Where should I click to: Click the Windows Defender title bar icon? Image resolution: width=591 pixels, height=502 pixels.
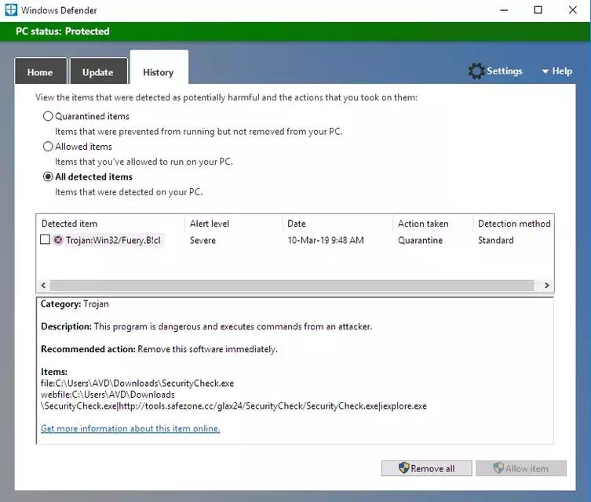[x=11, y=9]
